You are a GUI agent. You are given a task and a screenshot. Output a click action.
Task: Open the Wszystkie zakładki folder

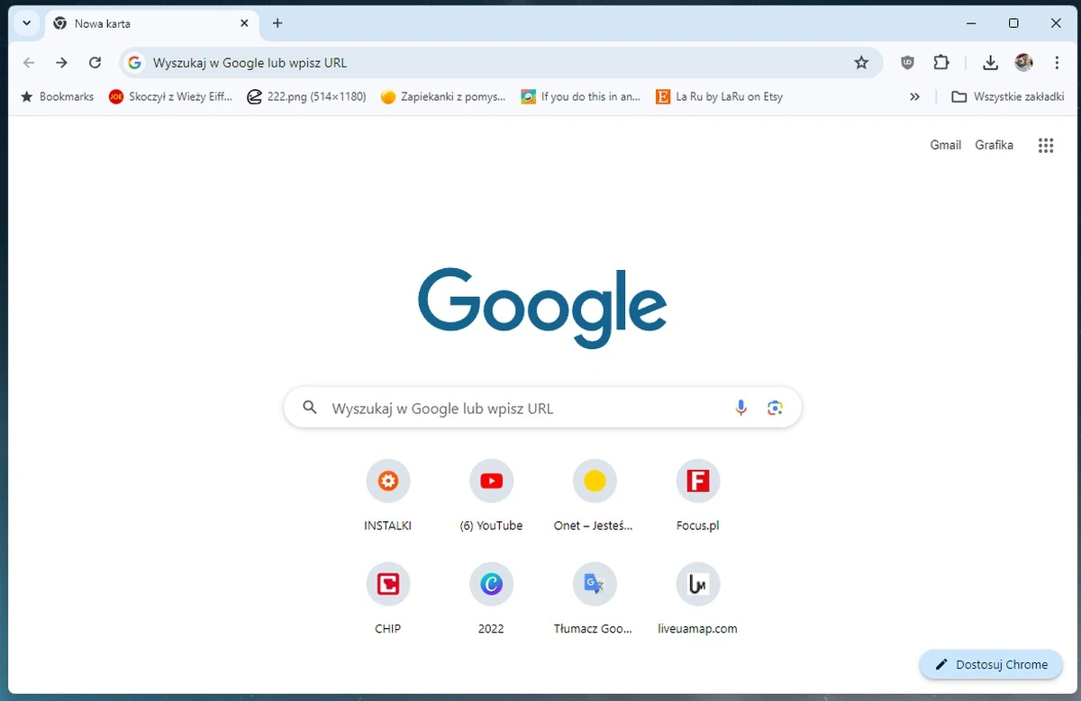click(1008, 96)
